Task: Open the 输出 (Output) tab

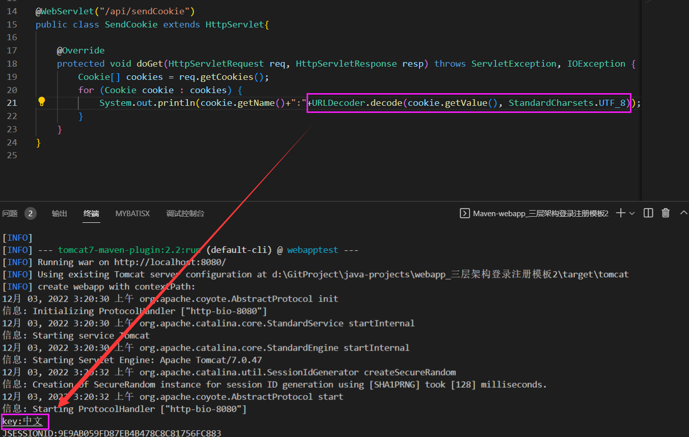Action: click(x=60, y=214)
